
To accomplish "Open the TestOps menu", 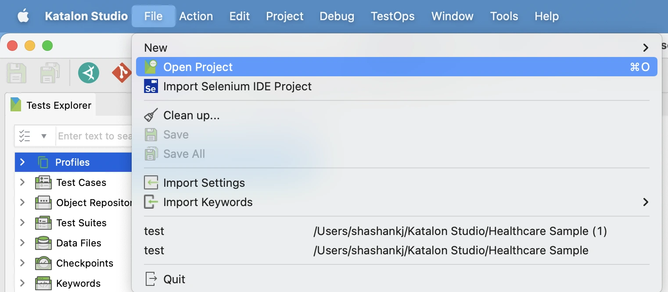I will pyautogui.click(x=392, y=16).
